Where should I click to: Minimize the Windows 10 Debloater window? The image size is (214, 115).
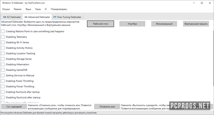click(194, 3)
